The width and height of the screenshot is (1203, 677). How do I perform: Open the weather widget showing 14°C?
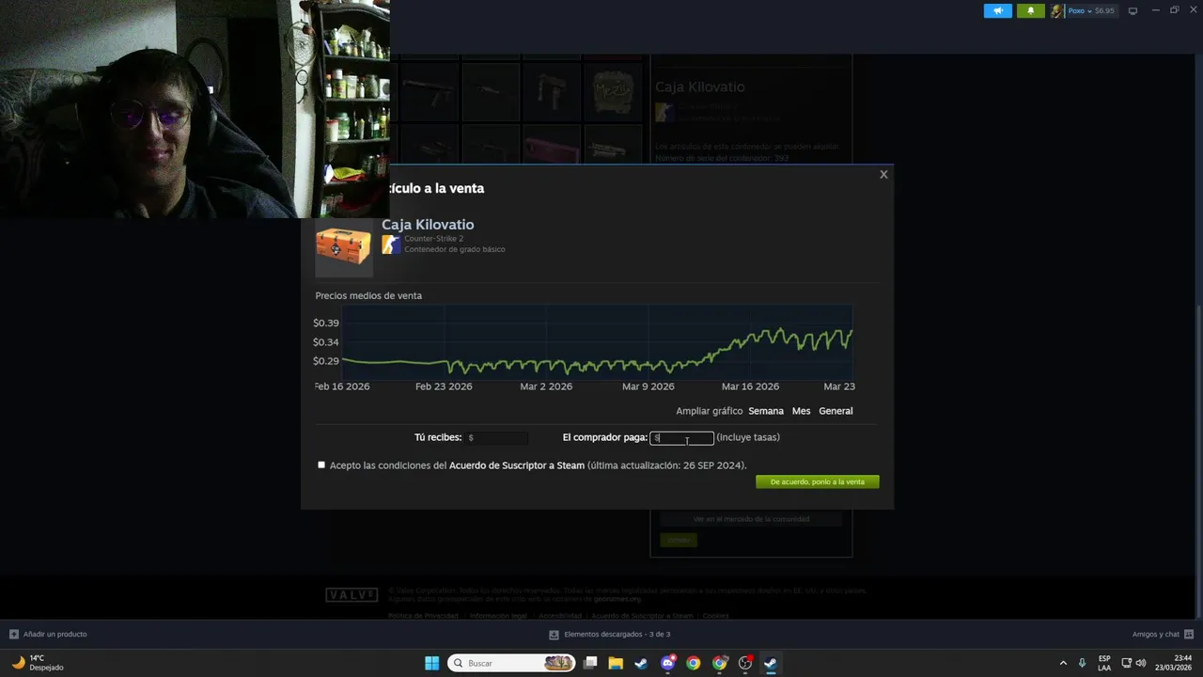(38, 663)
